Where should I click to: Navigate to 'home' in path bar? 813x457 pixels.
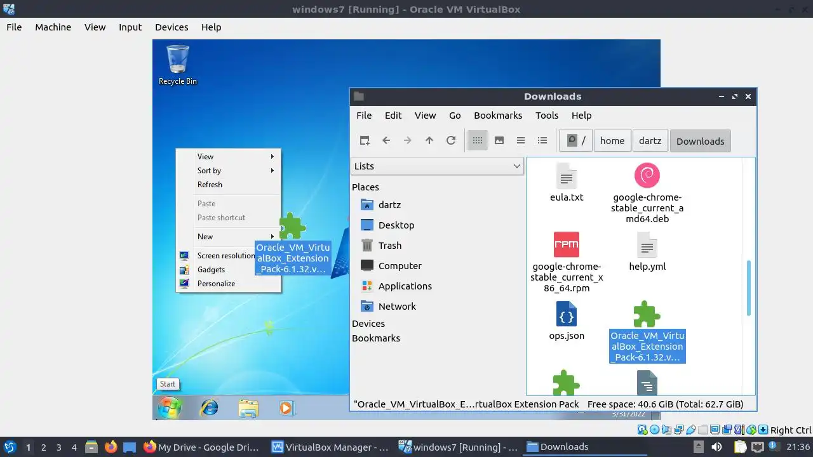[x=612, y=141]
